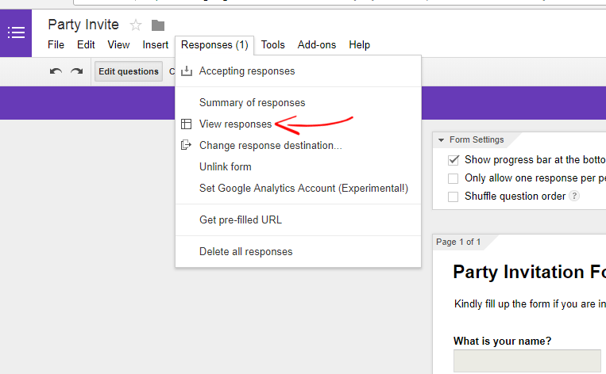Click the undo arrow icon
Screen dimensions: 606x374
pos(56,71)
